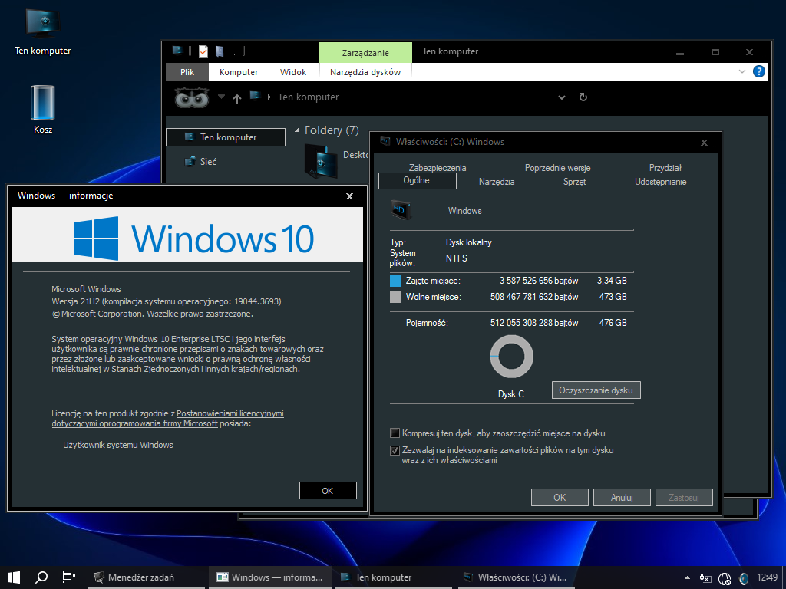The width and height of the screenshot is (786, 589).
Task: Click the Oczyszczanie dysku button
Action: coord(596,390)
